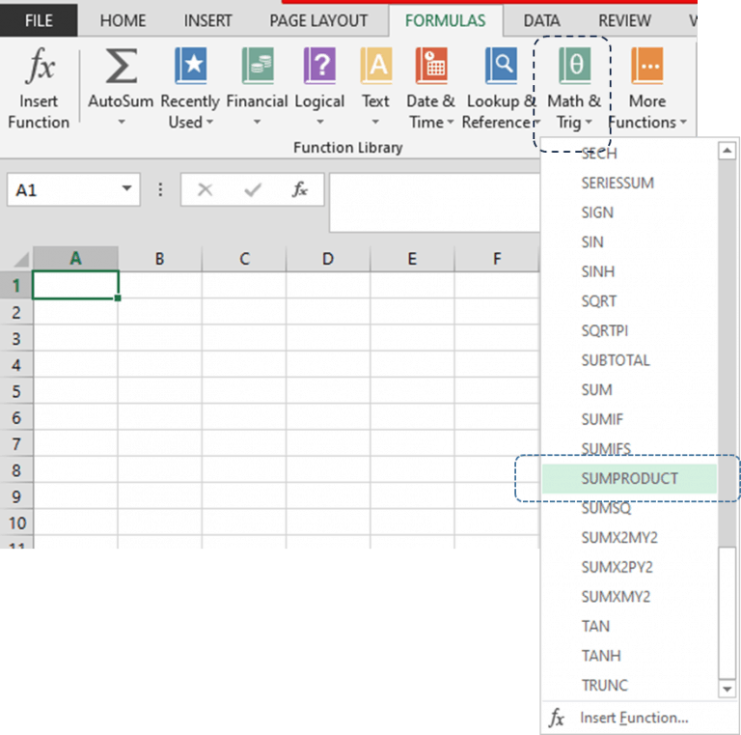Choose SQRTPI from the function list
Viewport: 741px width, 735px height.
click(629, 331)
